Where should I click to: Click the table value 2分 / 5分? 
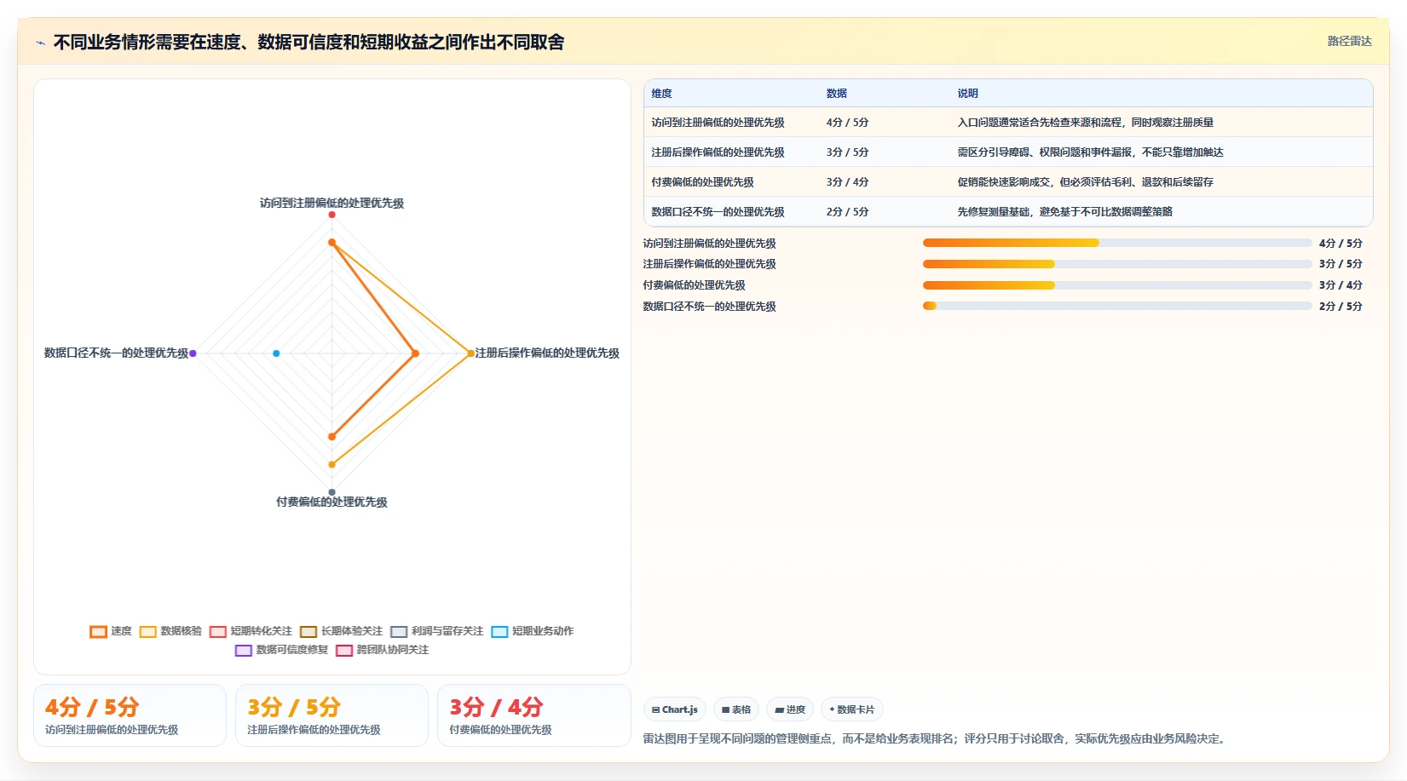click(847, 212)
